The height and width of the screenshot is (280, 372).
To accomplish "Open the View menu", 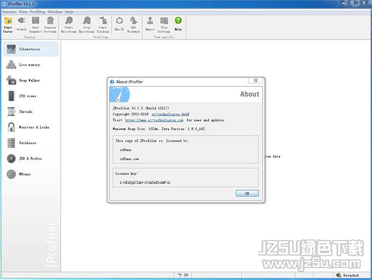I will [23, 12].
